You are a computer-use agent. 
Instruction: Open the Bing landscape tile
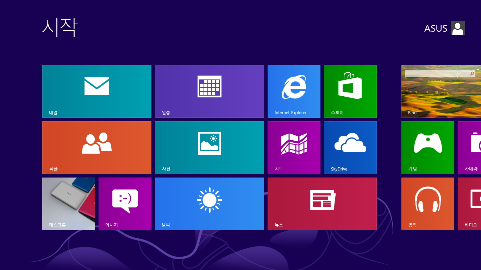coord(441,91)
